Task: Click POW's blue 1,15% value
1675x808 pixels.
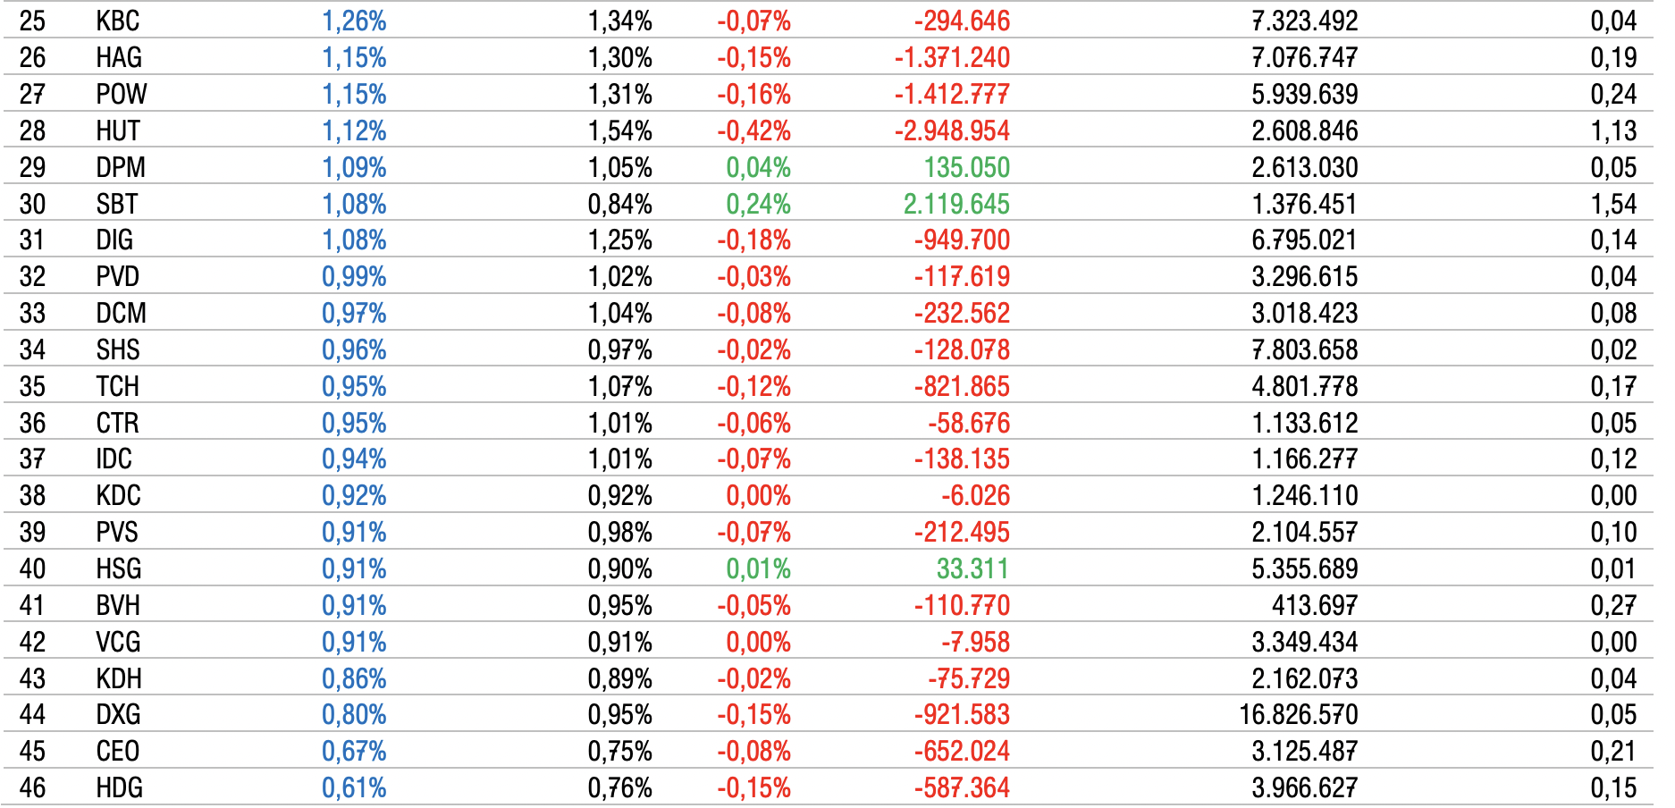Action: click(354, 94)
